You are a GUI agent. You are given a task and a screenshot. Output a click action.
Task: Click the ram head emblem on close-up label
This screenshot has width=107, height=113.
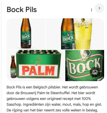(85, 56)
